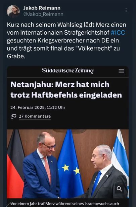This screenshot has width=136, height=207.
Task: Click the display name Jakob Reimann
Action: [42, 8]
